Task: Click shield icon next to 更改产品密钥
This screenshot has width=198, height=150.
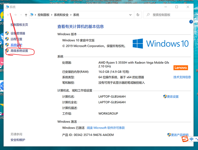Action: click(x=169, y=135)
